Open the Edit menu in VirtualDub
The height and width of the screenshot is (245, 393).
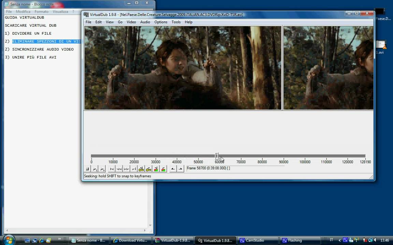[x=99, y=22]
